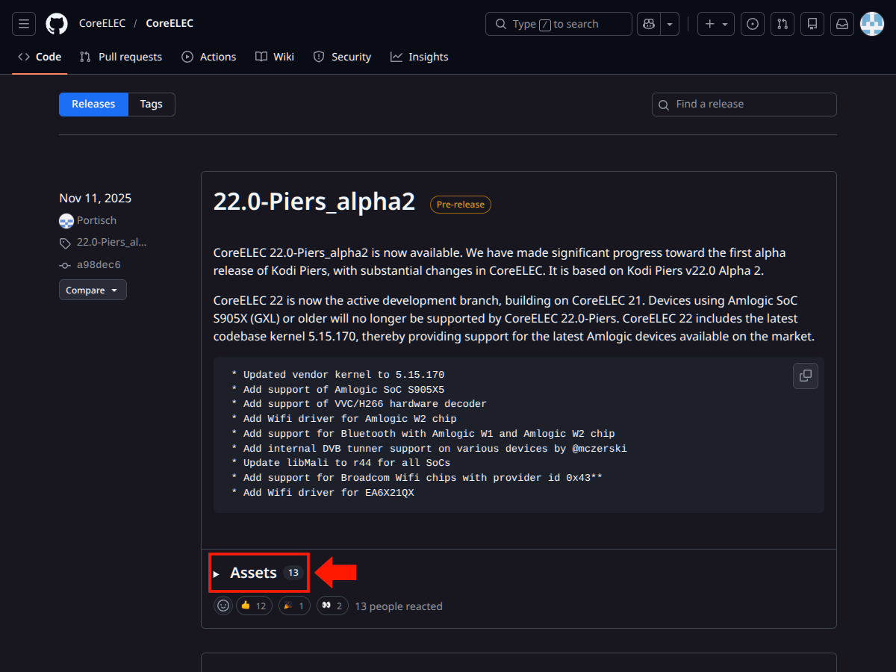The image size is (896, 672).
Task: Open the Wiki tab
Action: pos(275,57)
